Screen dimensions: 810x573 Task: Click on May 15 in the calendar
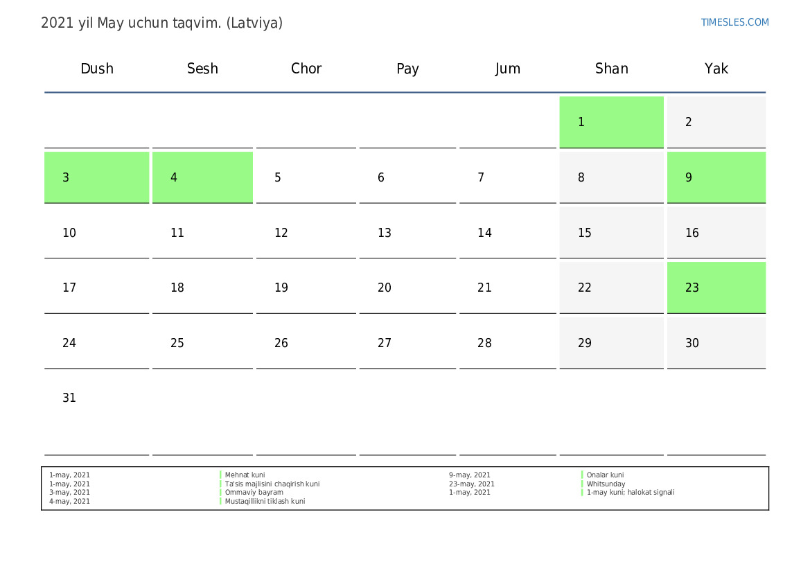click(x=585, y=233)
